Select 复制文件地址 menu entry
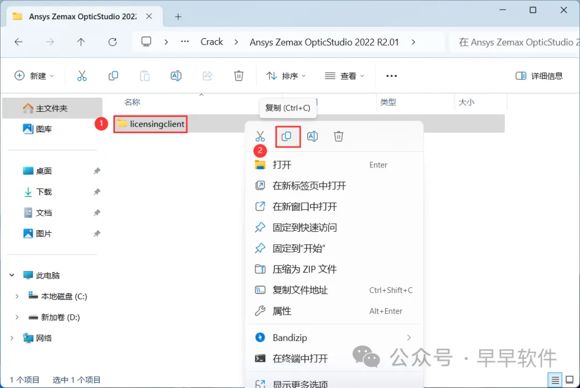The height and width of the screenshot is (388, 580). pyautogui.click(x=334, y=290)
